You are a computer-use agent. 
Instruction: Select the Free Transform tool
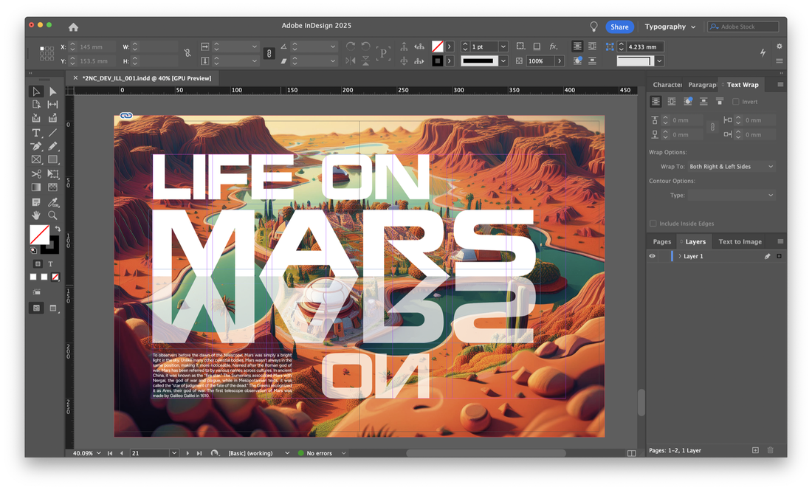tap(53, 174)
